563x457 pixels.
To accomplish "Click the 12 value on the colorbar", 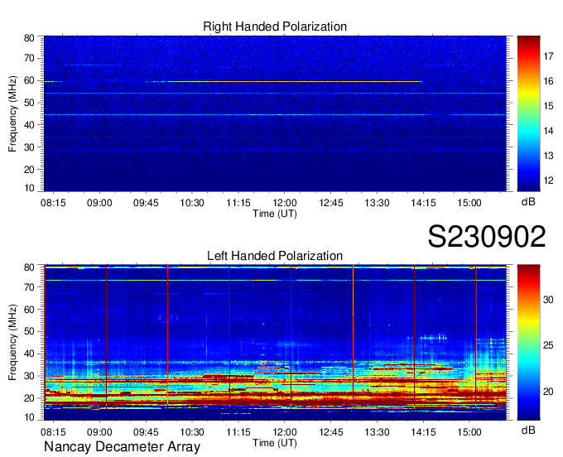I will (548, 180).
